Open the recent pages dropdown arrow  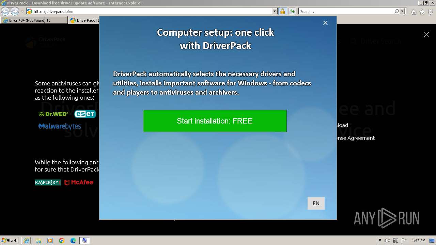click(22, 12)
